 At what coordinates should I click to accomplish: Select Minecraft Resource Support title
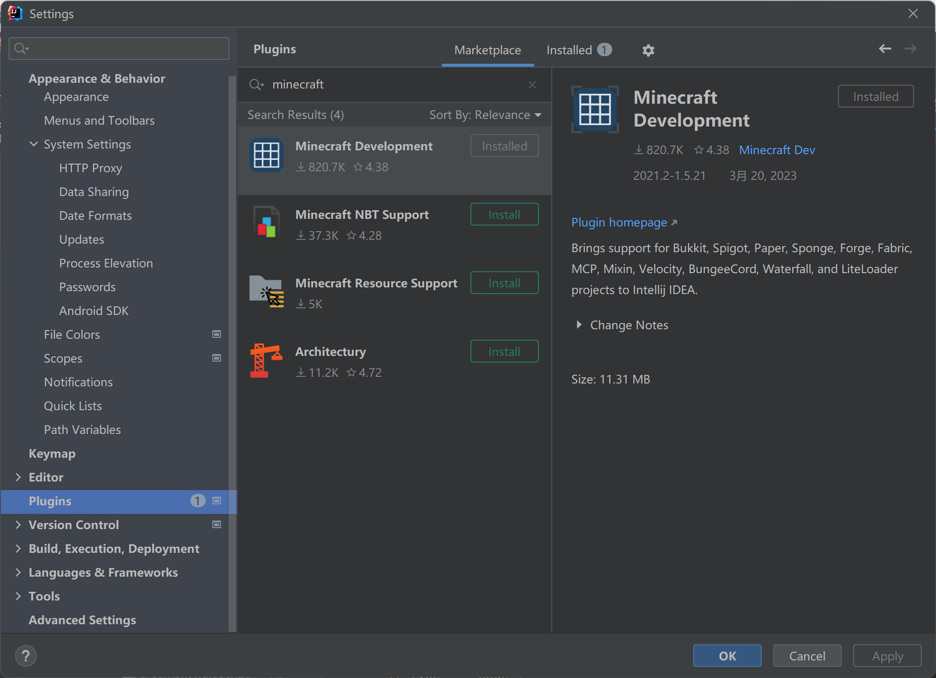[x=376, y=283]
